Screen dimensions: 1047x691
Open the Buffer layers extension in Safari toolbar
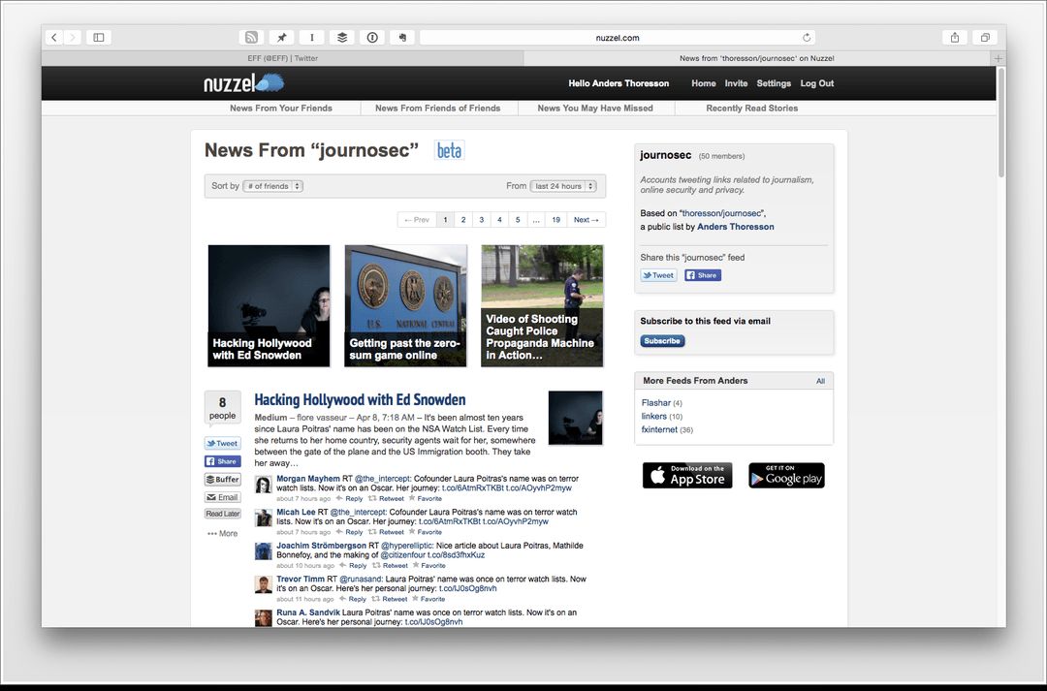pos(341,38)
